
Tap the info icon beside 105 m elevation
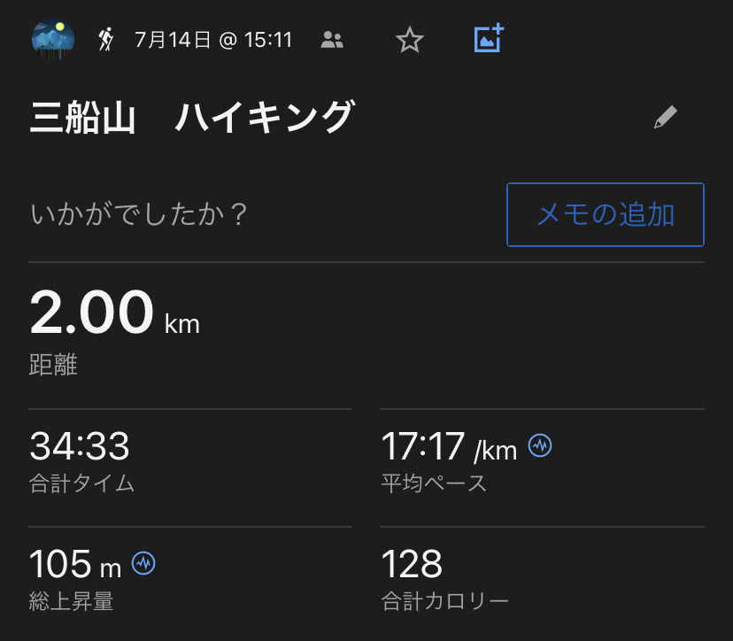143,562
